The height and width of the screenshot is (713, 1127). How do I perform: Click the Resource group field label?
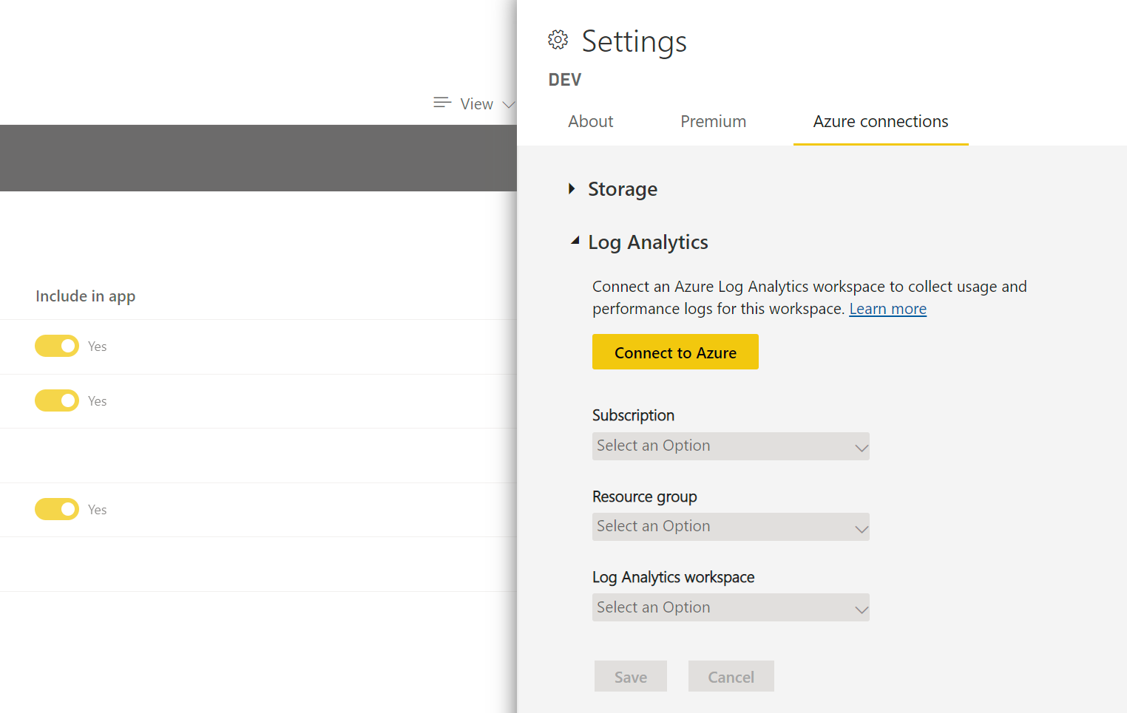tap(645, 497)
